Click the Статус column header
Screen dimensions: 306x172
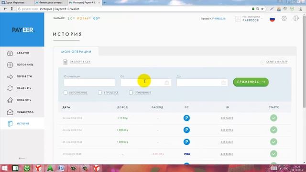point(273,107)
